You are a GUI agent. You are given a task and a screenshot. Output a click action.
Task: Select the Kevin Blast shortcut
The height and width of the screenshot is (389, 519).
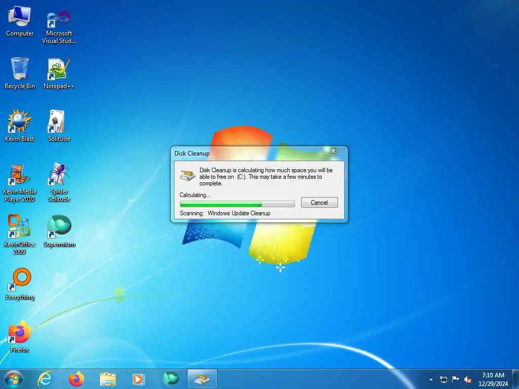coord(20,126)
